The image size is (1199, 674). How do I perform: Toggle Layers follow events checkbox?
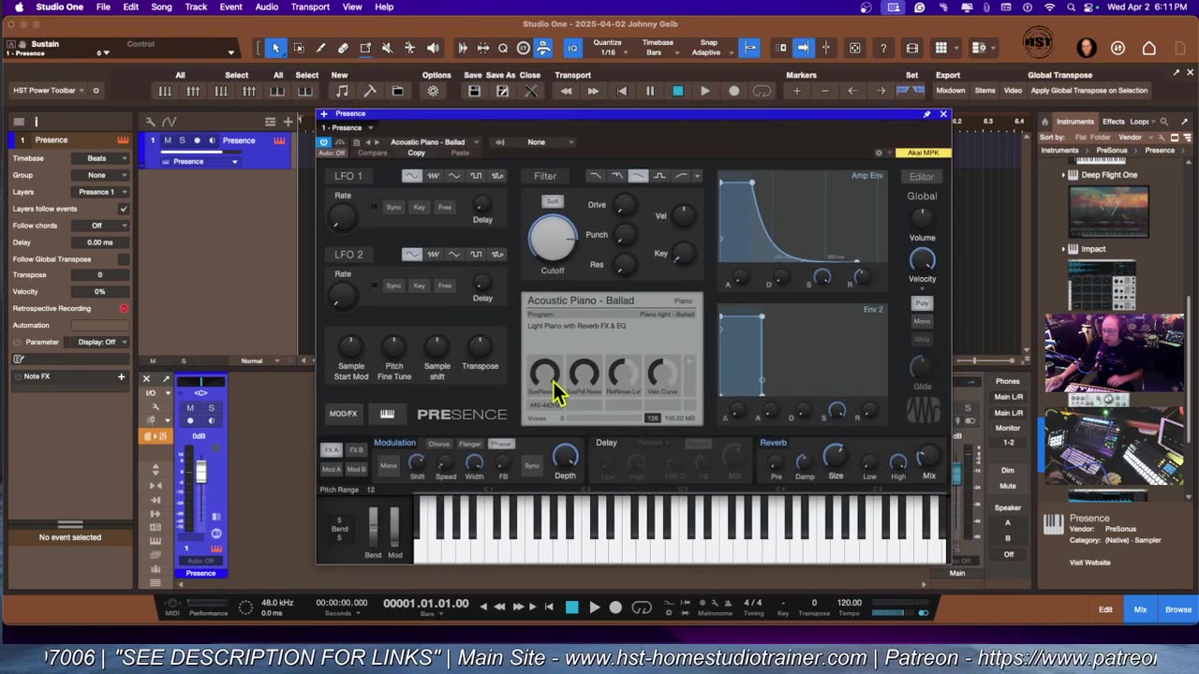pyautogui.click(x=124, y=209)
